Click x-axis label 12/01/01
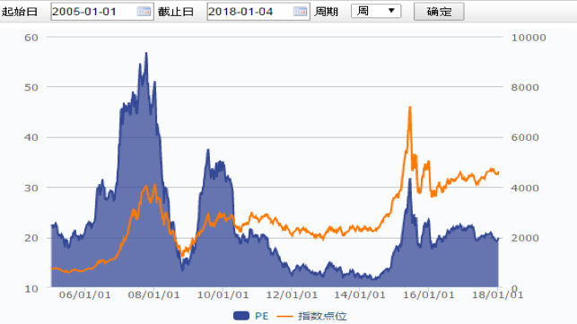 (x=292, y=295)
